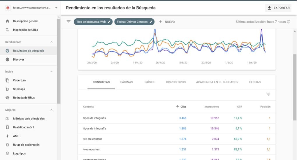Switch to the Páginas tab
Screen dimensions: 297x160
(x=126, y=82)
